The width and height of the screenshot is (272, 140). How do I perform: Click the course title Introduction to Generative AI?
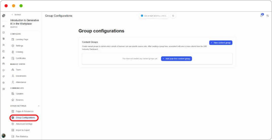coord(24,22)
